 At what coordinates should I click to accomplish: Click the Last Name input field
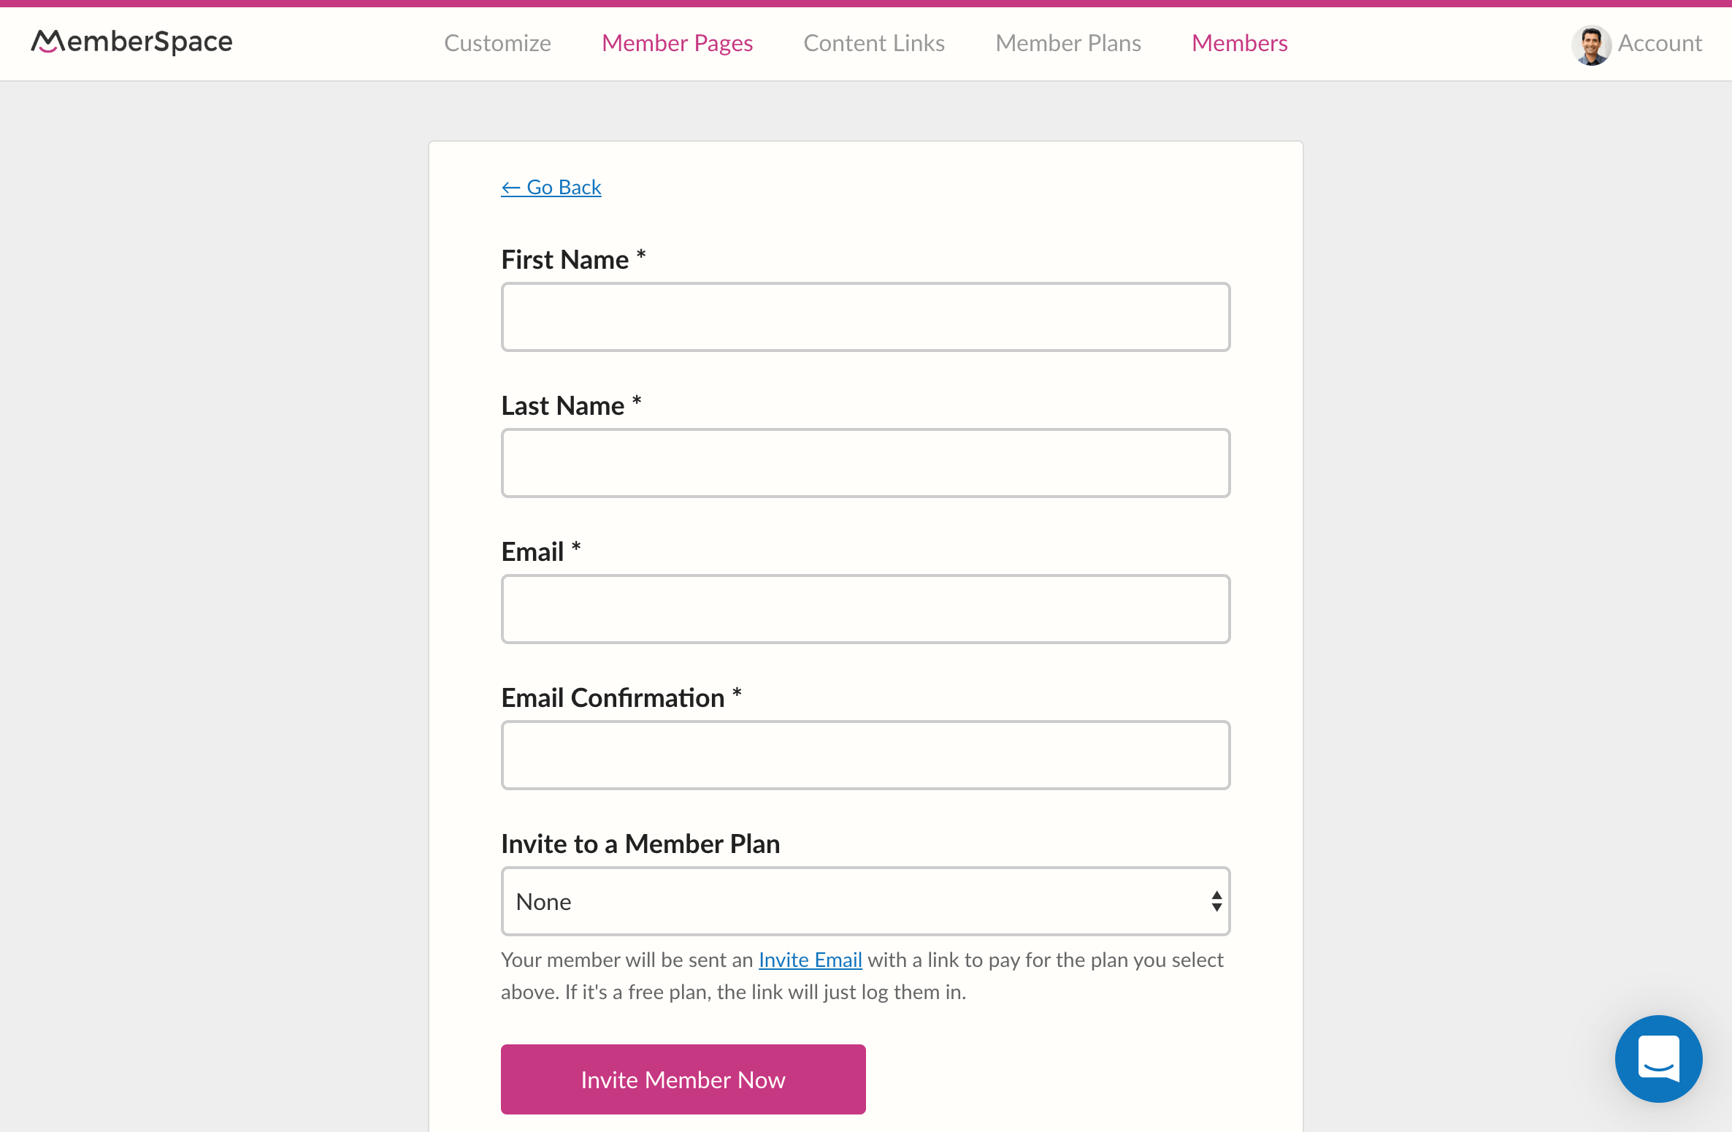[865, 462]
